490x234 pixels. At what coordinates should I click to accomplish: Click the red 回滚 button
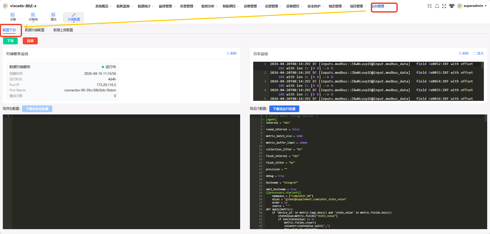(30, 41)
